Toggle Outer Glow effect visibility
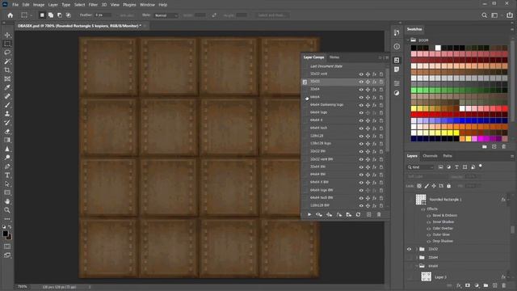 pyautogui.click(x=429, y=235)
